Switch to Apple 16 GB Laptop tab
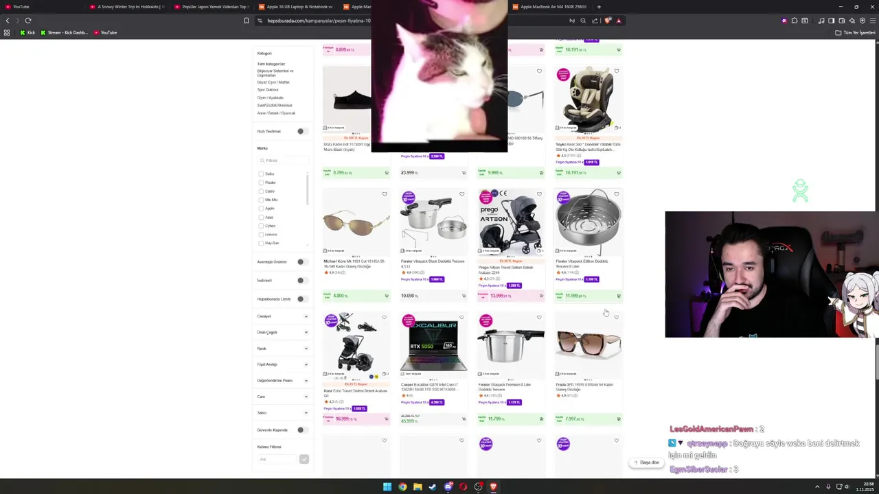The height and width of the screenshot is (494, 879). (295, 7)
